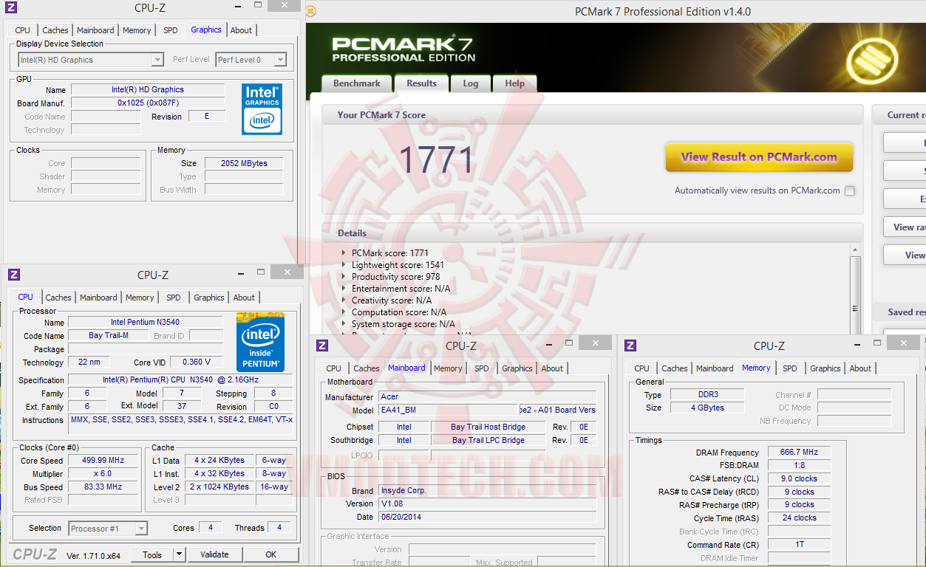The image size is (926, 567).
Task: Click the Southbridge value Bay Trail LPC Bridge
Action: pyautogui.click(x=488, y=440)
